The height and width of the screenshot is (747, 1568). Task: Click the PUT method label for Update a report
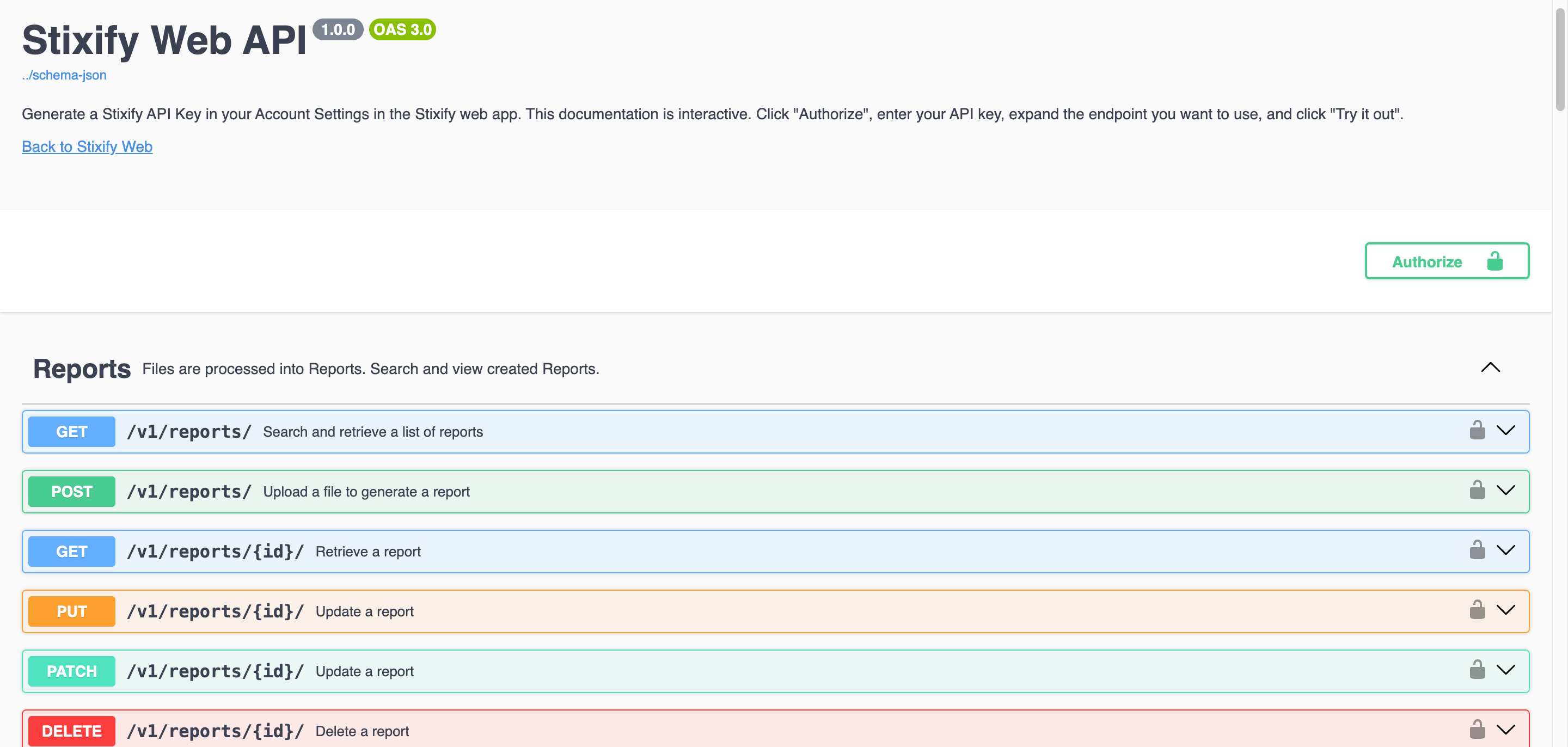[x=72, y=611]
